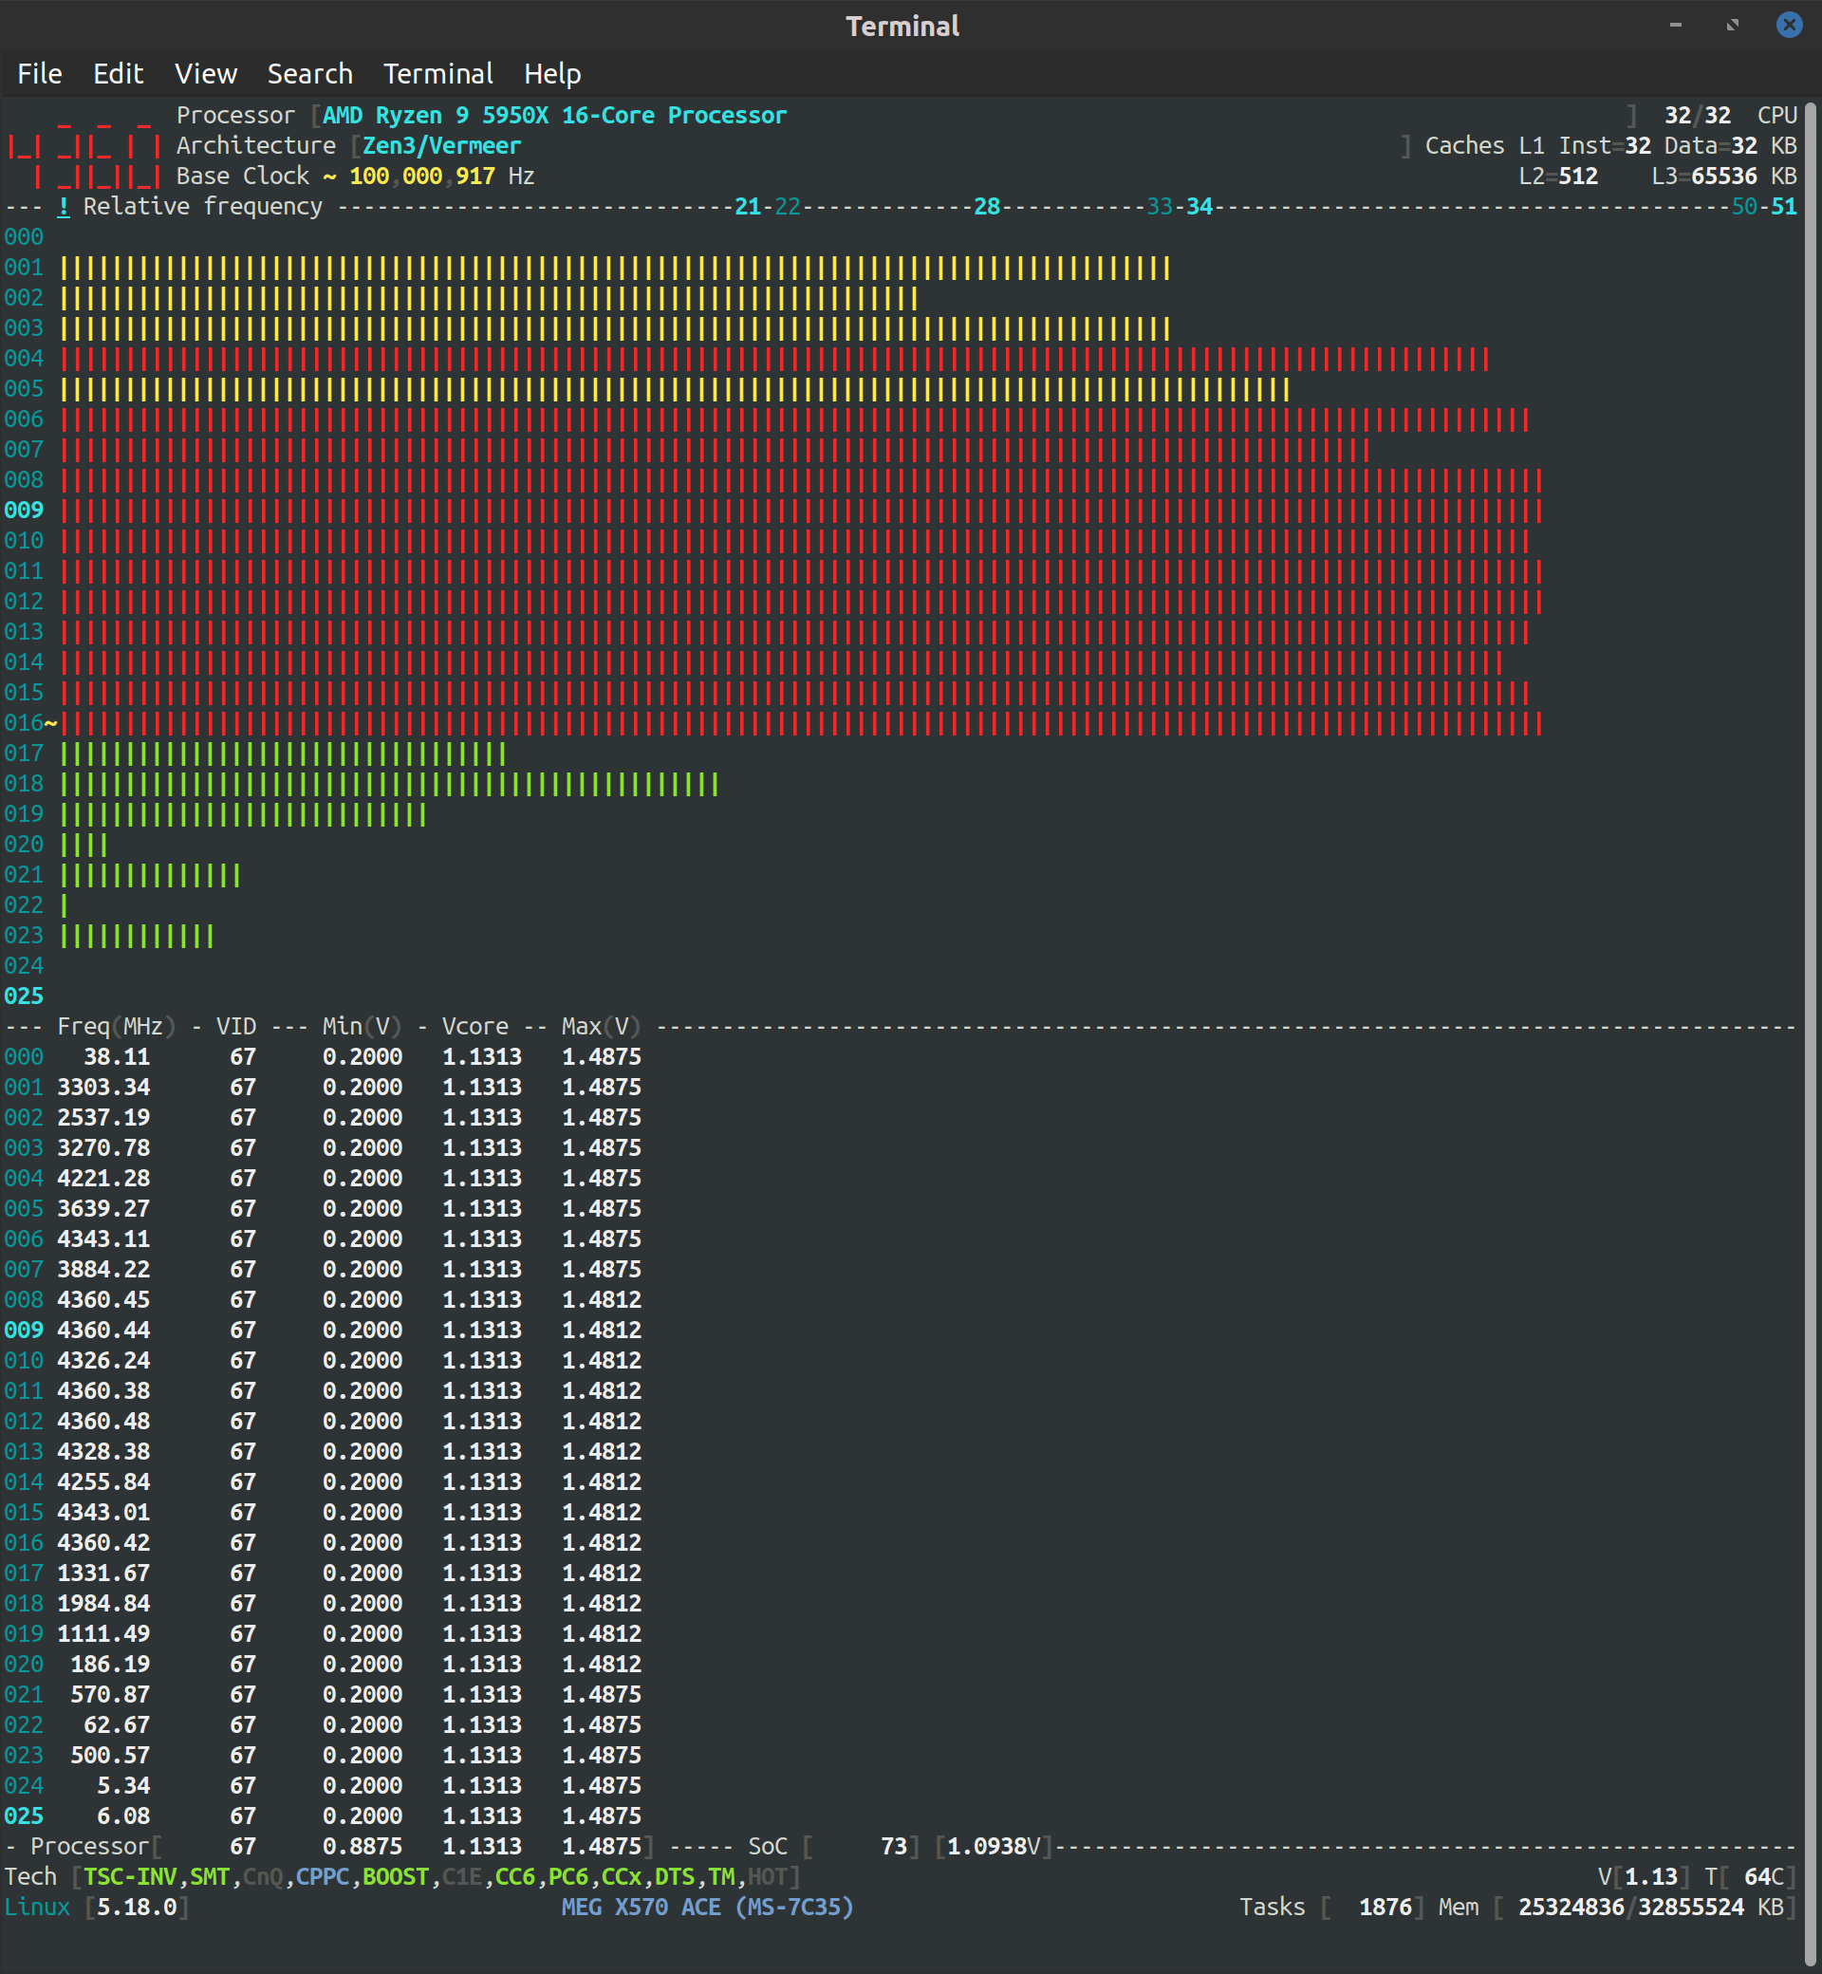Image resolution: width=1822 pixels, height=1974 pixels.
Task: Open the File menu
Action: tap(40, 74)
